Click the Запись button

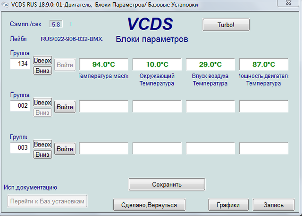point(274,205)
